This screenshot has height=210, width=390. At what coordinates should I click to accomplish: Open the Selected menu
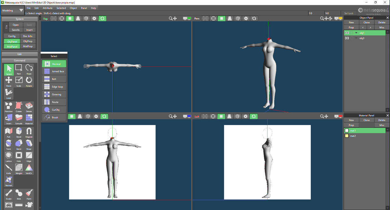(61, 8)
